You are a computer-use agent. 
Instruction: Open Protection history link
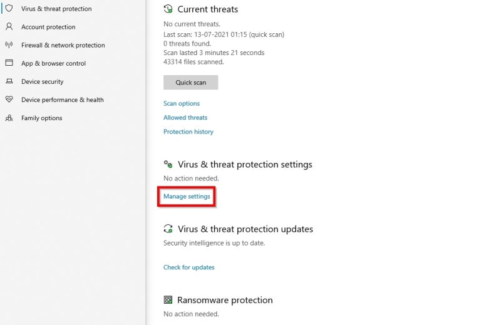[x=189, y=132]
